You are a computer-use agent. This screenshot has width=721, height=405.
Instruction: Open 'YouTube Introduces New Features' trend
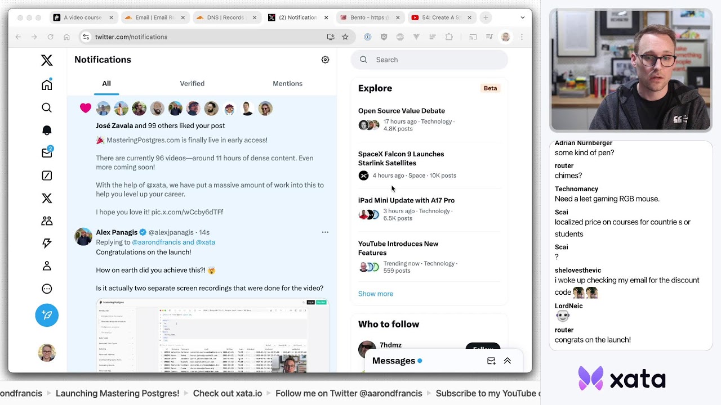(398, 248)
